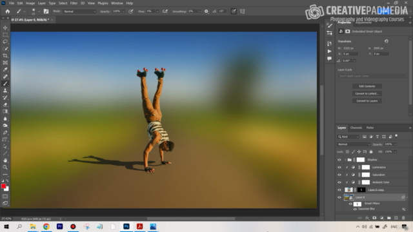Open the brush settings panel icon in options bar
Image resolution: width=413 pixels, height=232 pixels.
pos(46,12)
